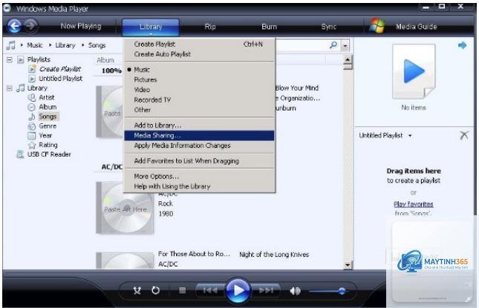Choose Create Playlist Ctrl+N menu entry
Viewport: 479px width, 308px height.
pyautogui.click(x=199, y=45)
